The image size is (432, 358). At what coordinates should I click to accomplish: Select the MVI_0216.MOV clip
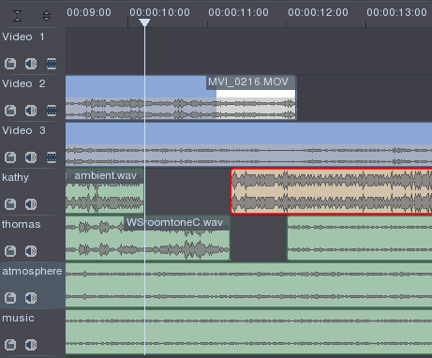(181, 97)
